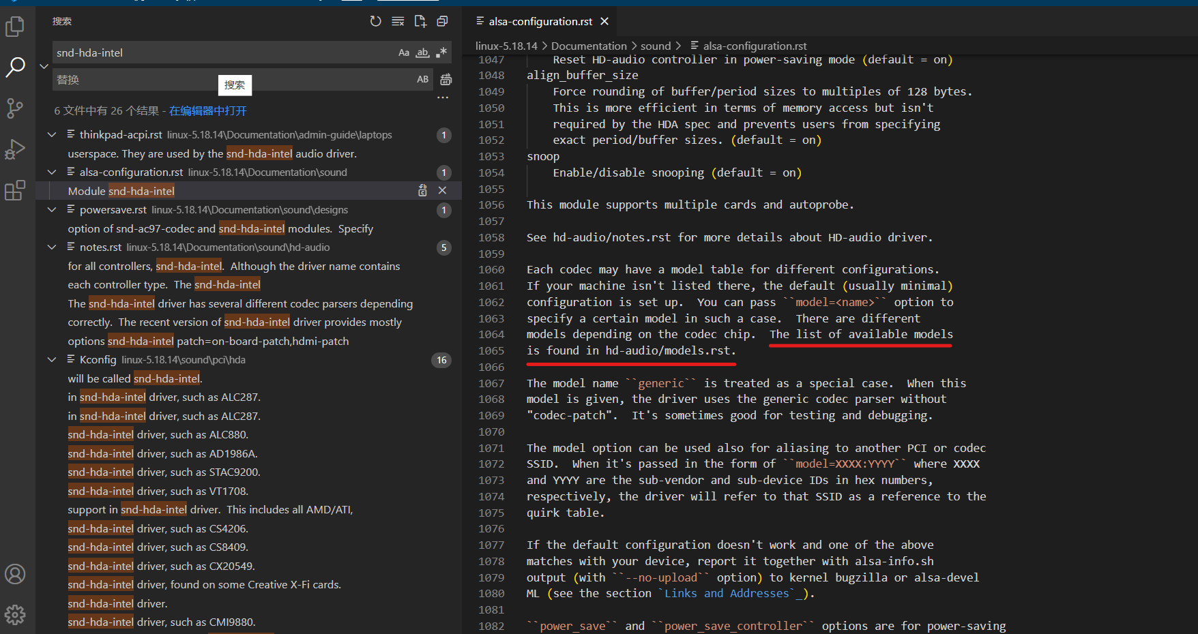
Task: Toggle Match Case in search box
Action: [404, 52]
